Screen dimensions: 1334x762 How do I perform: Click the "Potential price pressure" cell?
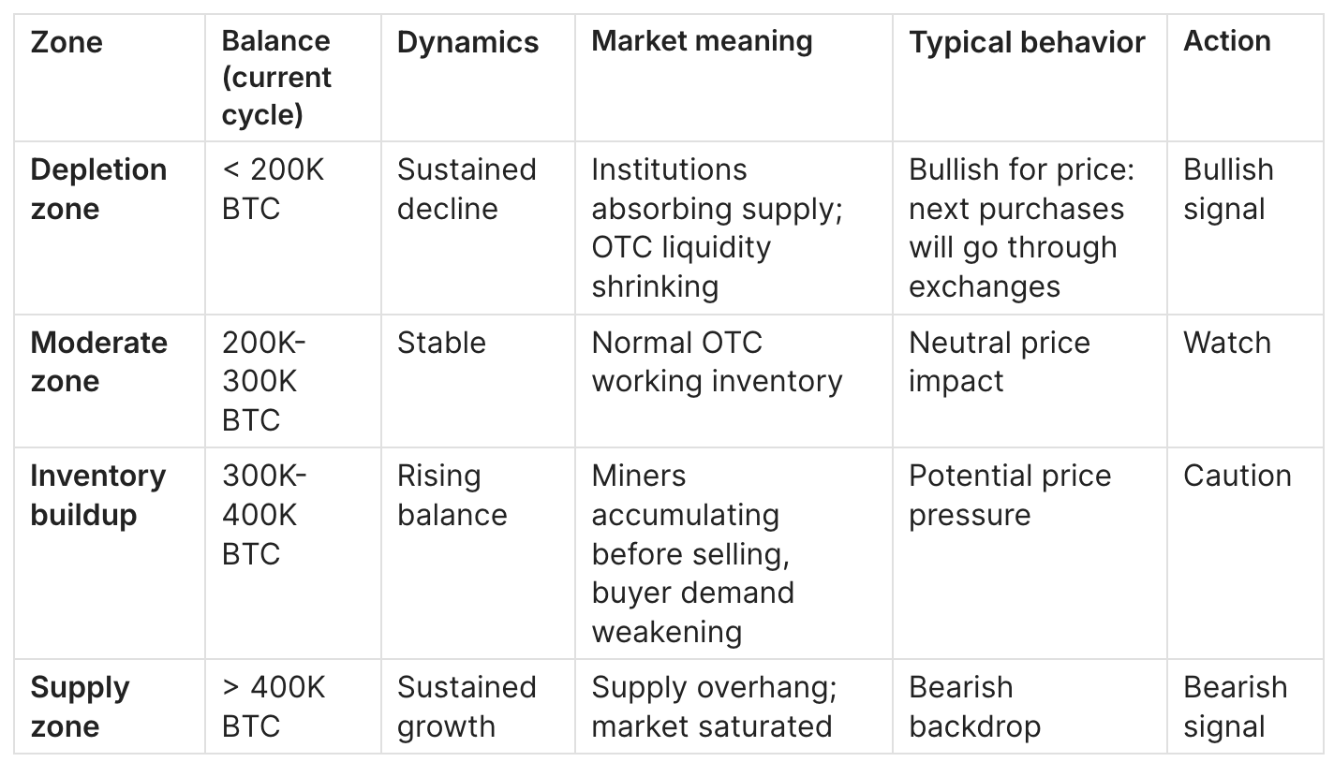pyautogui.click(x=1010, y=495)
